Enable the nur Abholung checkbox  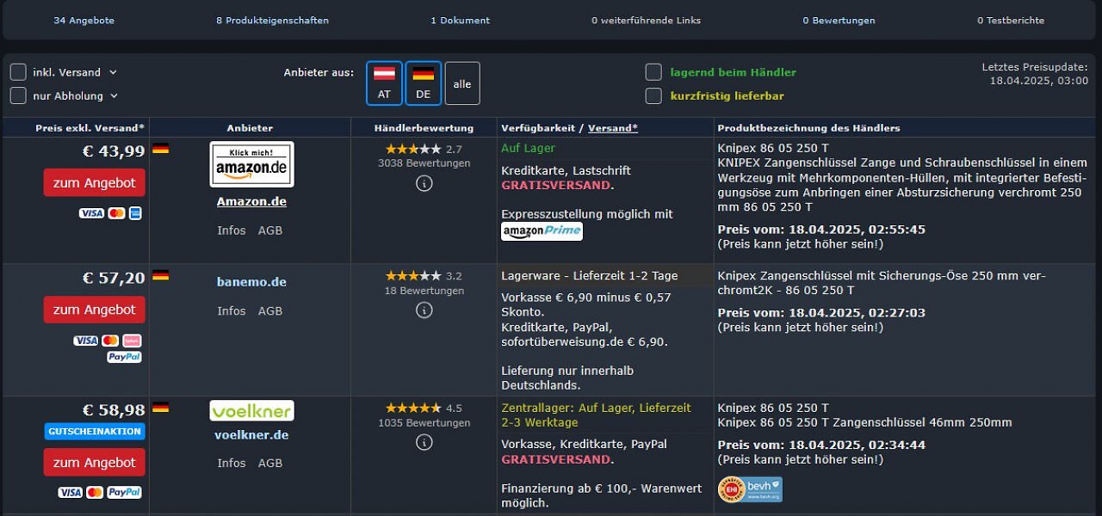click(x=18, y=95)
